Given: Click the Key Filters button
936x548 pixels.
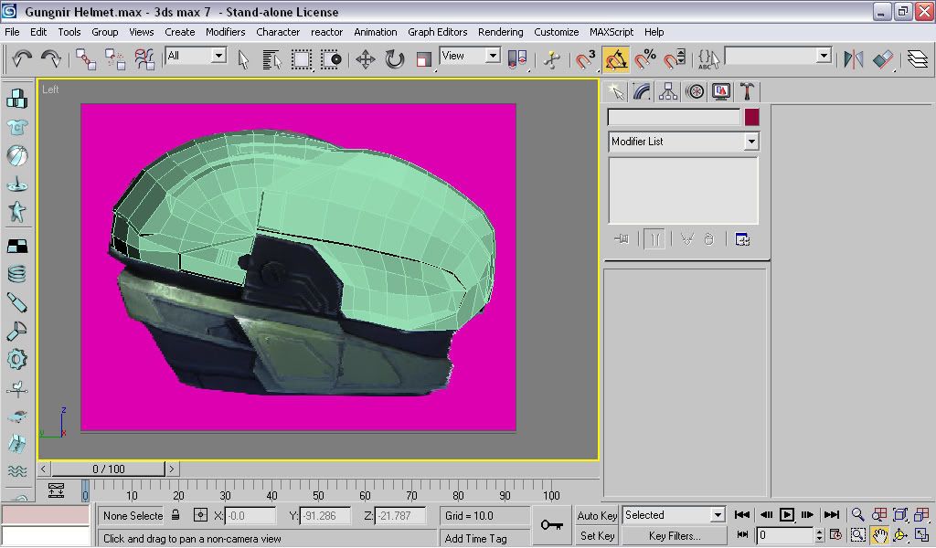Looking at the screenshot, I should (675, 535).
